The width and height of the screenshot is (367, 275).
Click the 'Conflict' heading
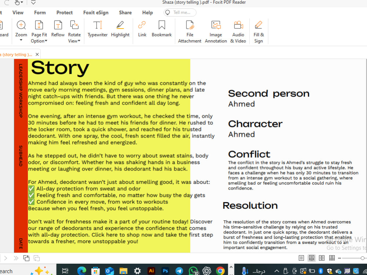249,154
